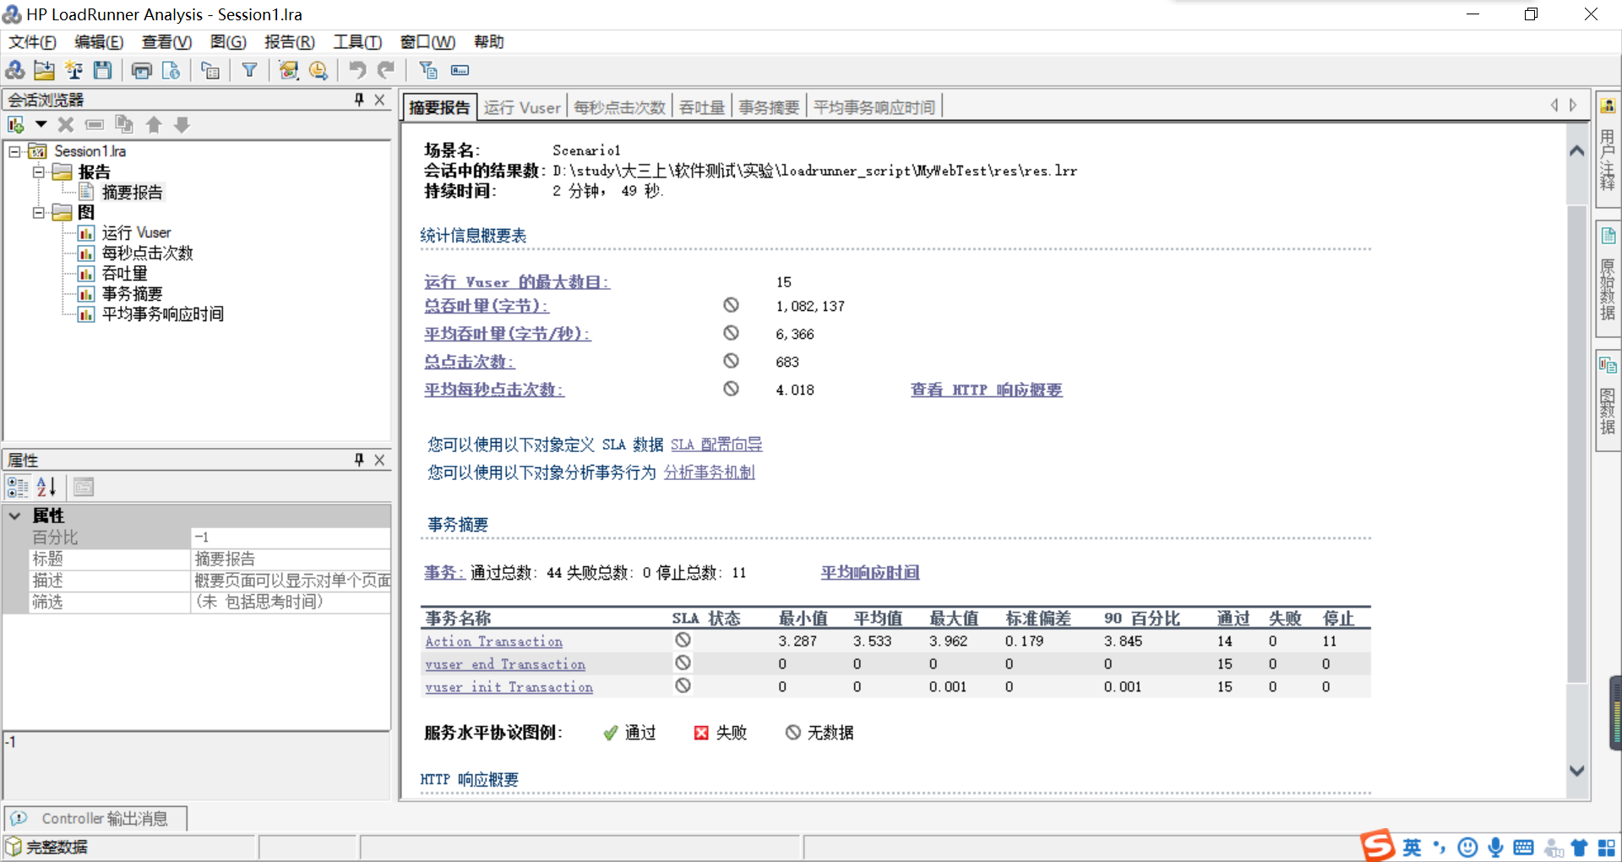Click the tabs scroll right arrow
Image resolution: width=1622 pixels, height=862 pixels.
pos(1573,105)
